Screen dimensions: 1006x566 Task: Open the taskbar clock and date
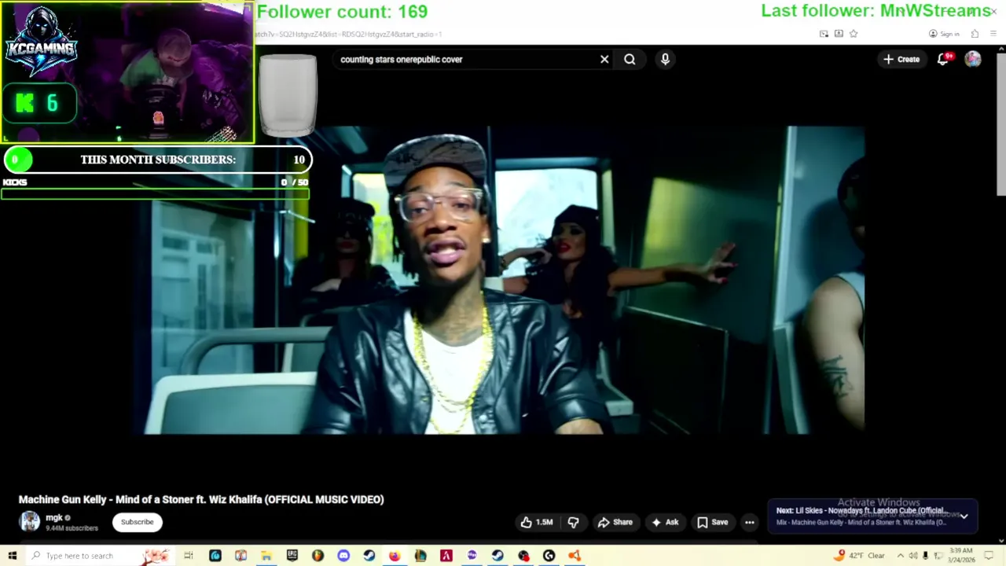pos(962,556)
